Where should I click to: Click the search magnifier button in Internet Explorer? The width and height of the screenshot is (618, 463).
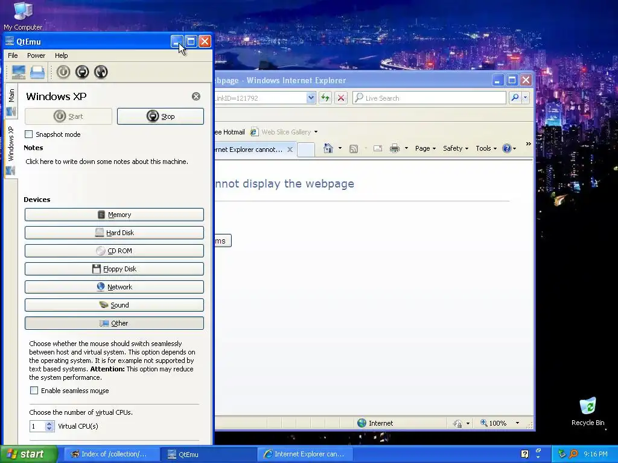(x=515, y=98)
